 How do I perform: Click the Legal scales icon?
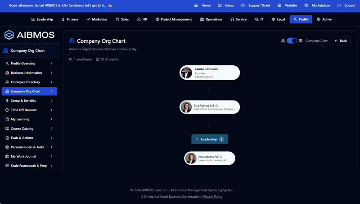point(273,19)
